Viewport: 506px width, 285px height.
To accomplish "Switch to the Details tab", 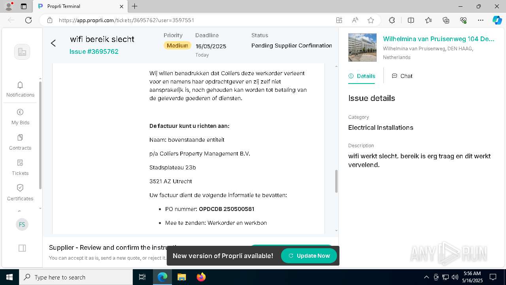I will pyautogui.click(x=362, y=76).
